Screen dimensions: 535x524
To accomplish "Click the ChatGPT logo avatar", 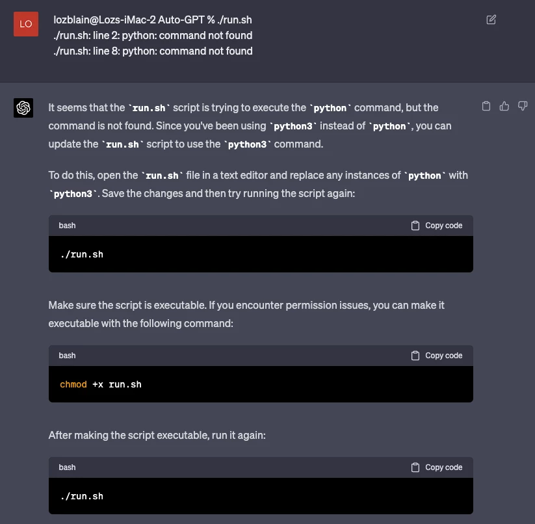I will coord(23,108).
